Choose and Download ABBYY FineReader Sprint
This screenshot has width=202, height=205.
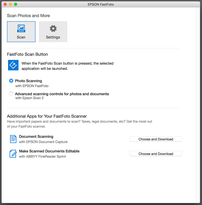point(156,154)
